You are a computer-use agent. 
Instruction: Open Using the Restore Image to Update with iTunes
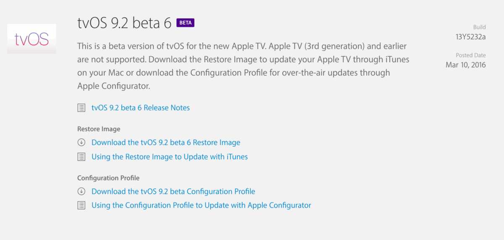pyautogui.click(x=170, y=157)
